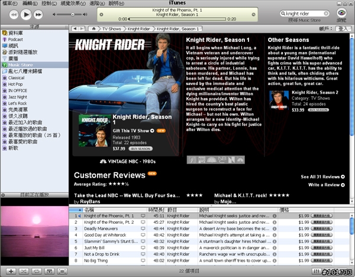The height and width of the screenshot is (277, 355).
Task: Open the IN OFFICE playlist
Action: (34, 90)
